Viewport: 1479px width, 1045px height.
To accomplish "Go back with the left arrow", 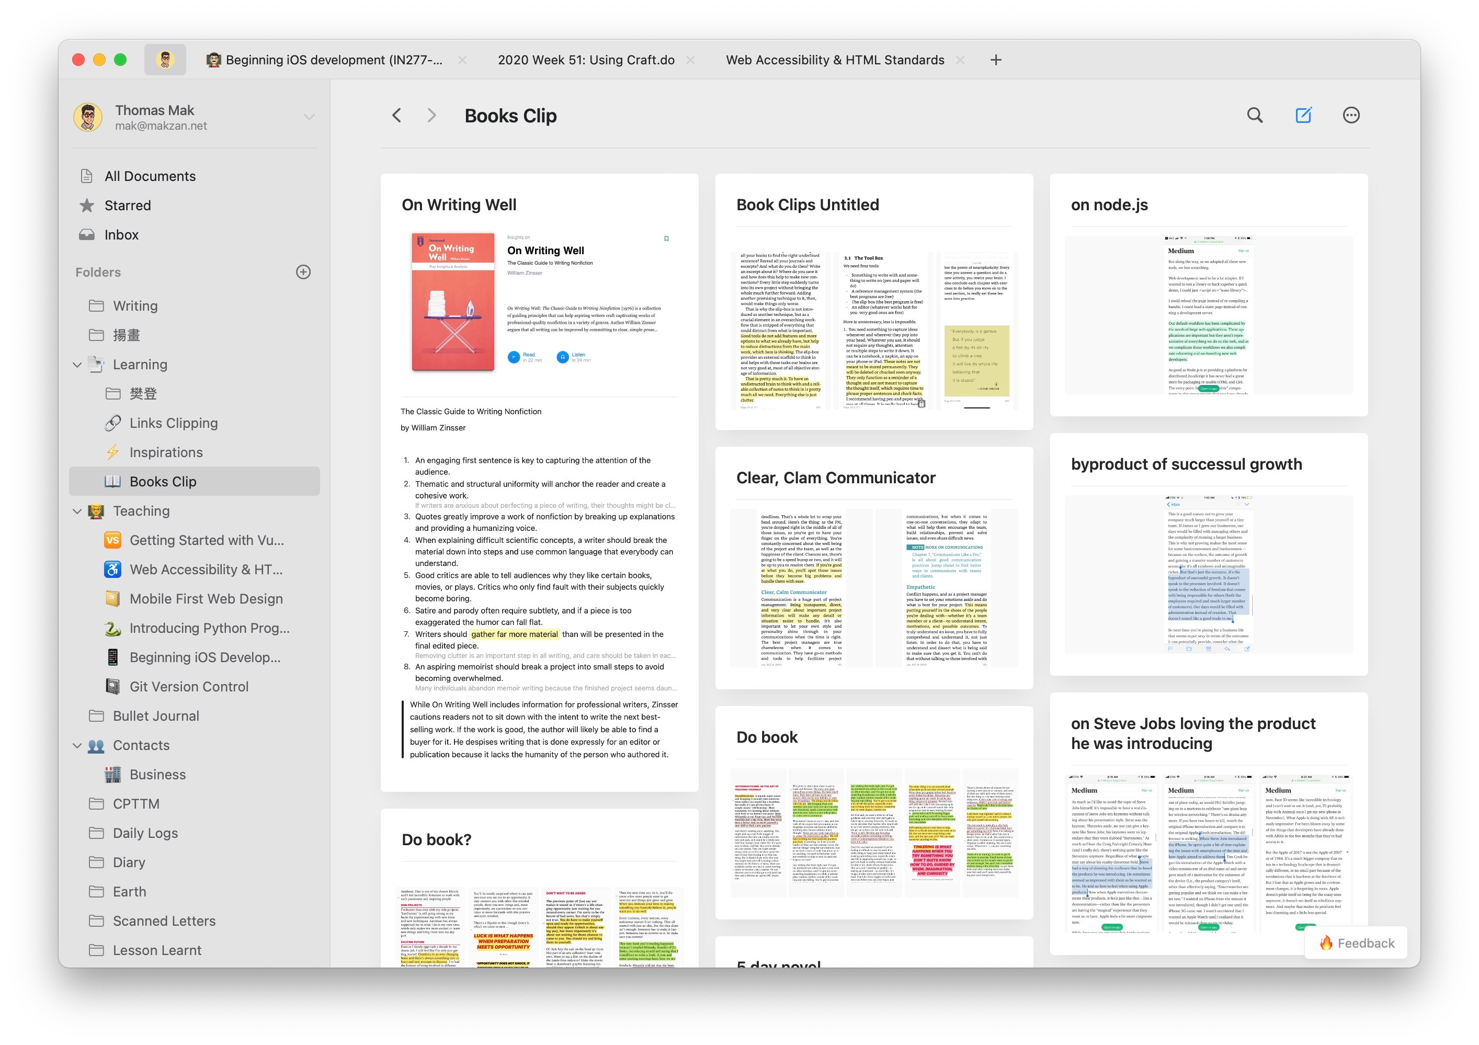I will pos(397,115).
